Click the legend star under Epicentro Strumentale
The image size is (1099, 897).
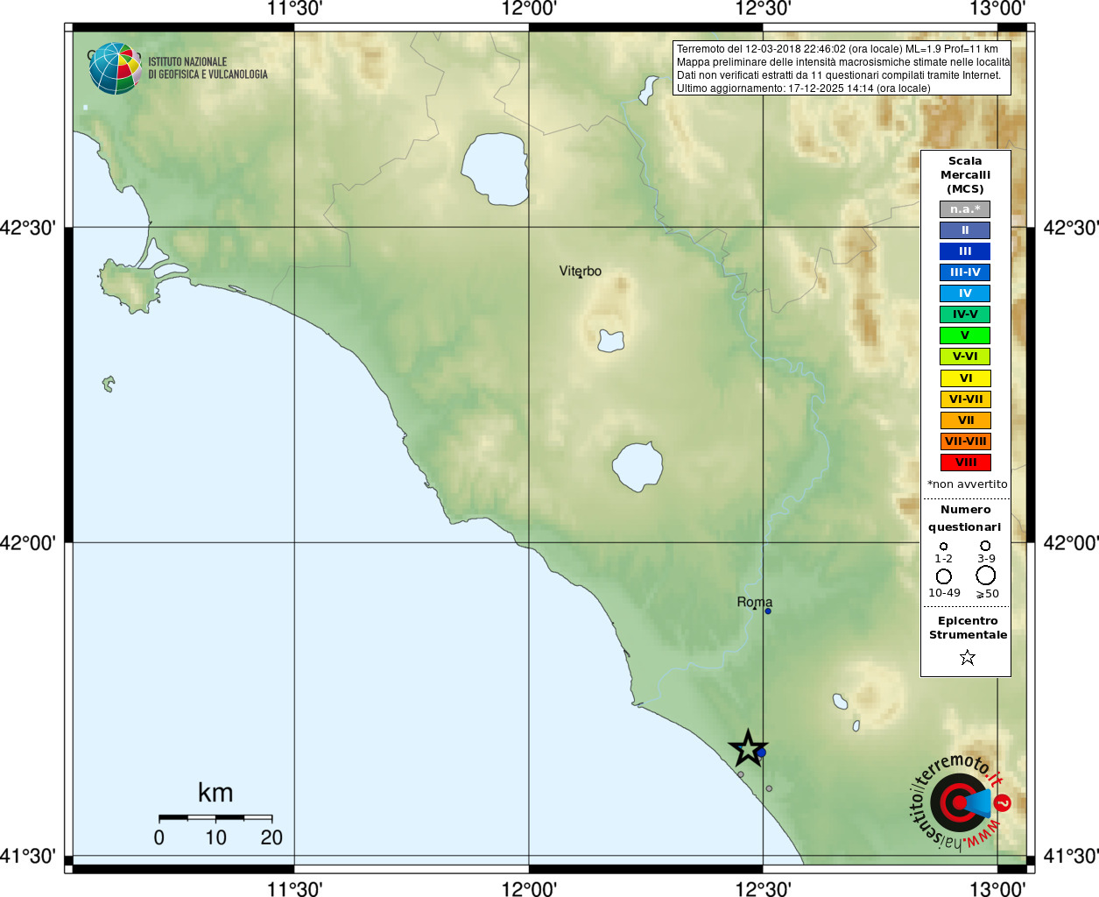pos(967,657)
